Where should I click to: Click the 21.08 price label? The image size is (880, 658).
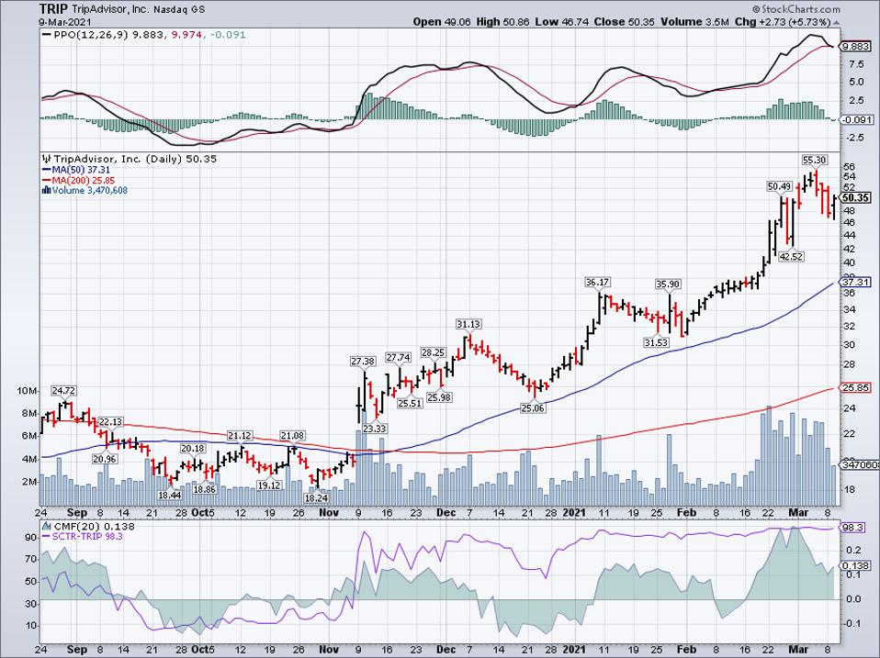tap(292, 436)
